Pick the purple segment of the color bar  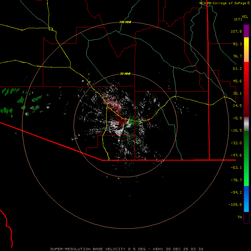(x=246, y=31)
